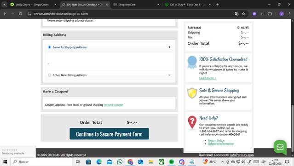Collapse the Same As Shipping Address chevron
This screenshot has height=166, width=294.
pos(169,47)
